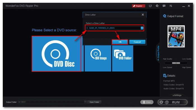Click the Register button
The image size is (196, 110).
pyautogui.click(x=139, y=6)
